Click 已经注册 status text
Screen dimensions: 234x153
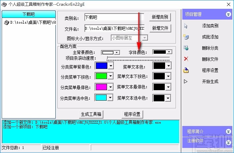[51, 148]
